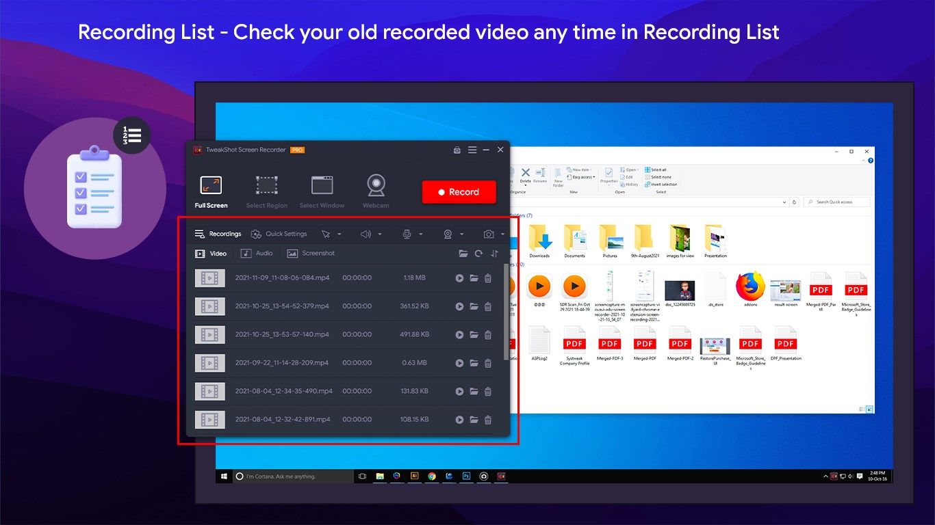The width and height of the screenshot is (935, 525).
Task: Click the 491.88 KB file size
Action: tap(415, 335)
